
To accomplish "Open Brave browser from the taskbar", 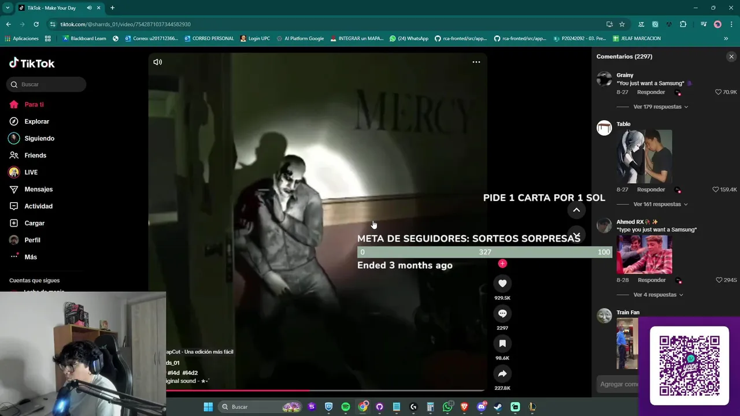I will [464, 407].
